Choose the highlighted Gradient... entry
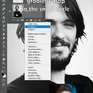 click(38, 27)
